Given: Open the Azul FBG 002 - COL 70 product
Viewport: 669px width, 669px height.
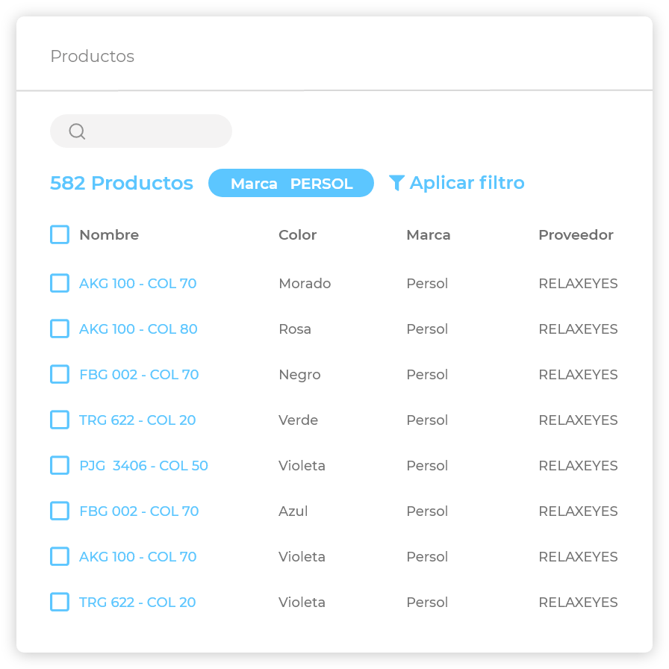Looking at the screenshot, I should pos(139,511).
